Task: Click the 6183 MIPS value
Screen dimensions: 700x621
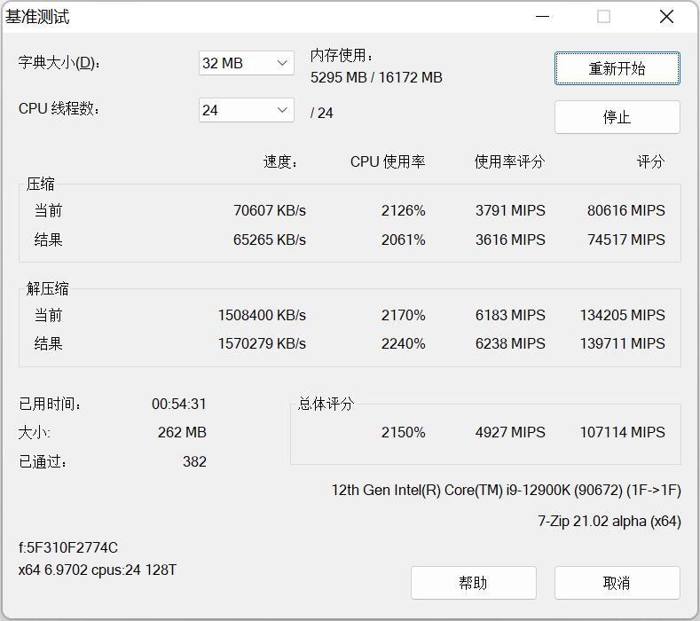Action: point(510,315)
